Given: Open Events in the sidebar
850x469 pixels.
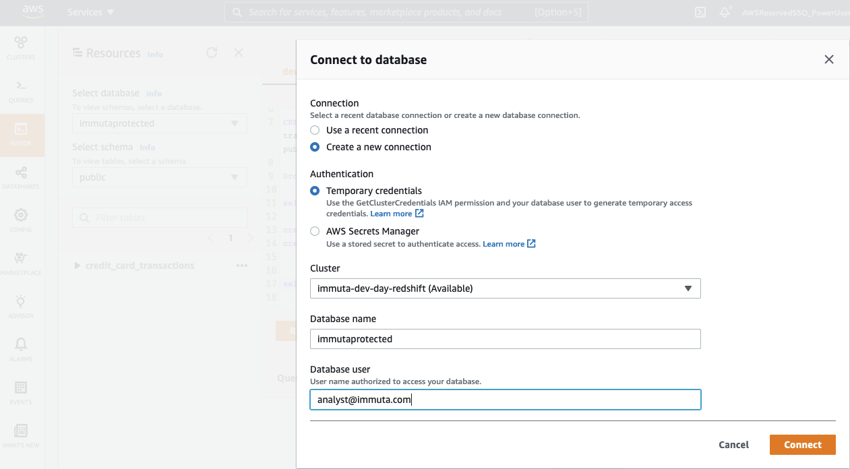Looking at the screenshot, I should pos(21,393).
